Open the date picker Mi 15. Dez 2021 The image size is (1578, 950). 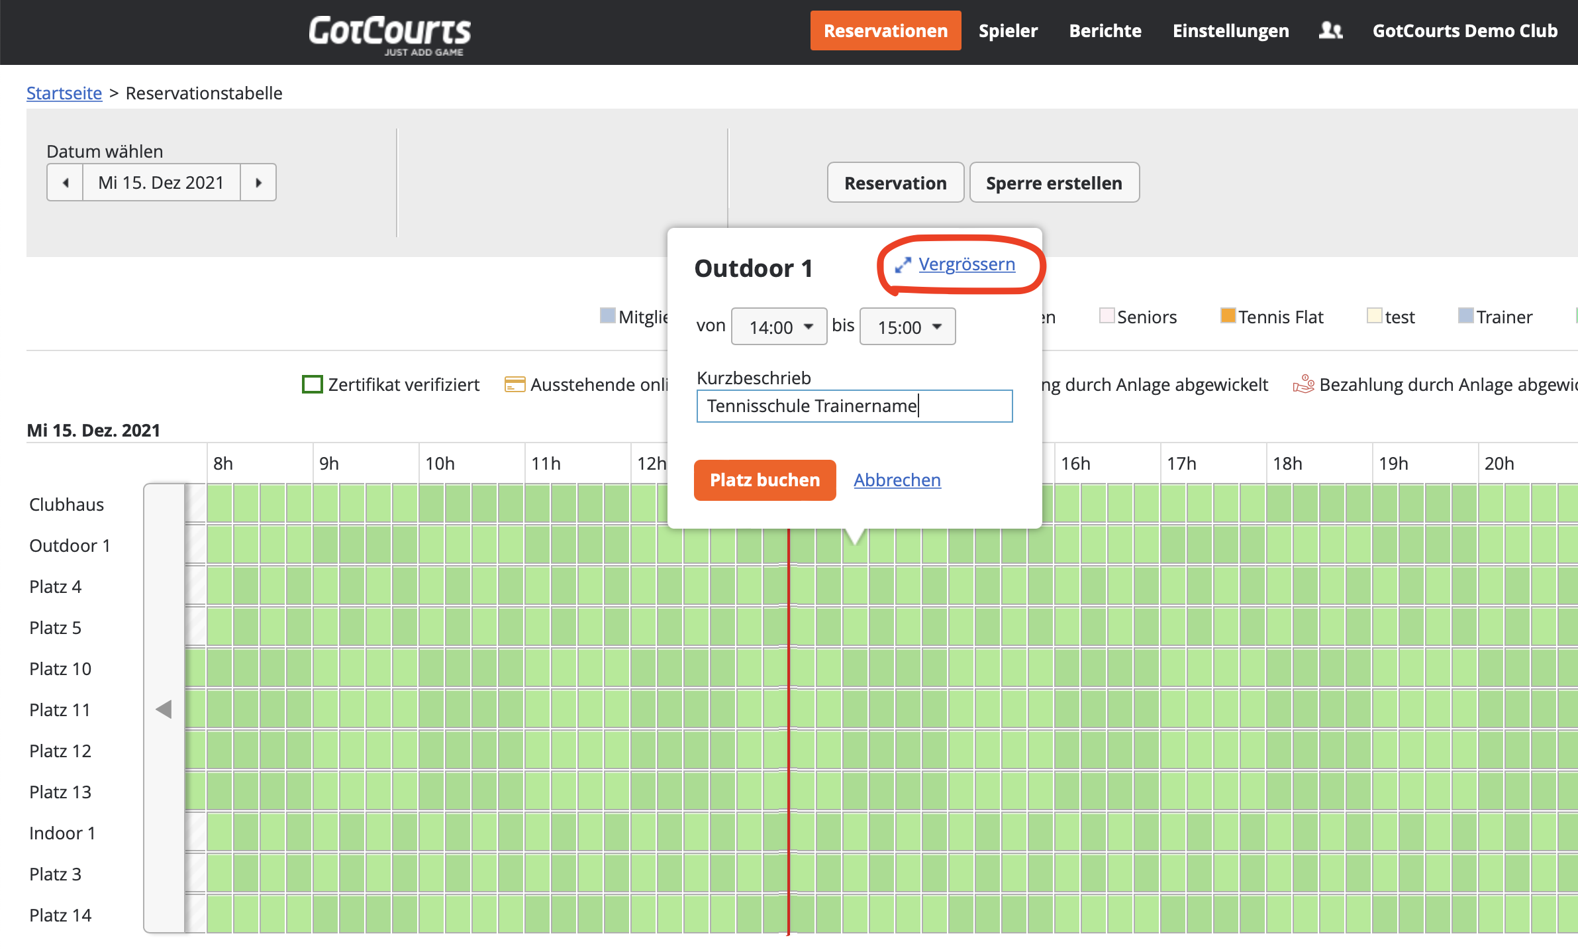(x=161, y=182)
